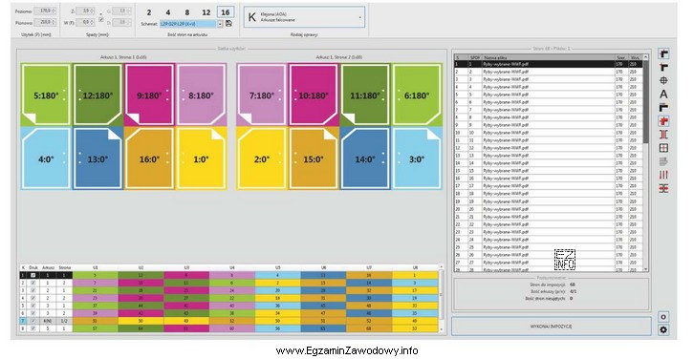
Task: Click the Poziomo value stepper arrows
Action: (x=54, y=11)
